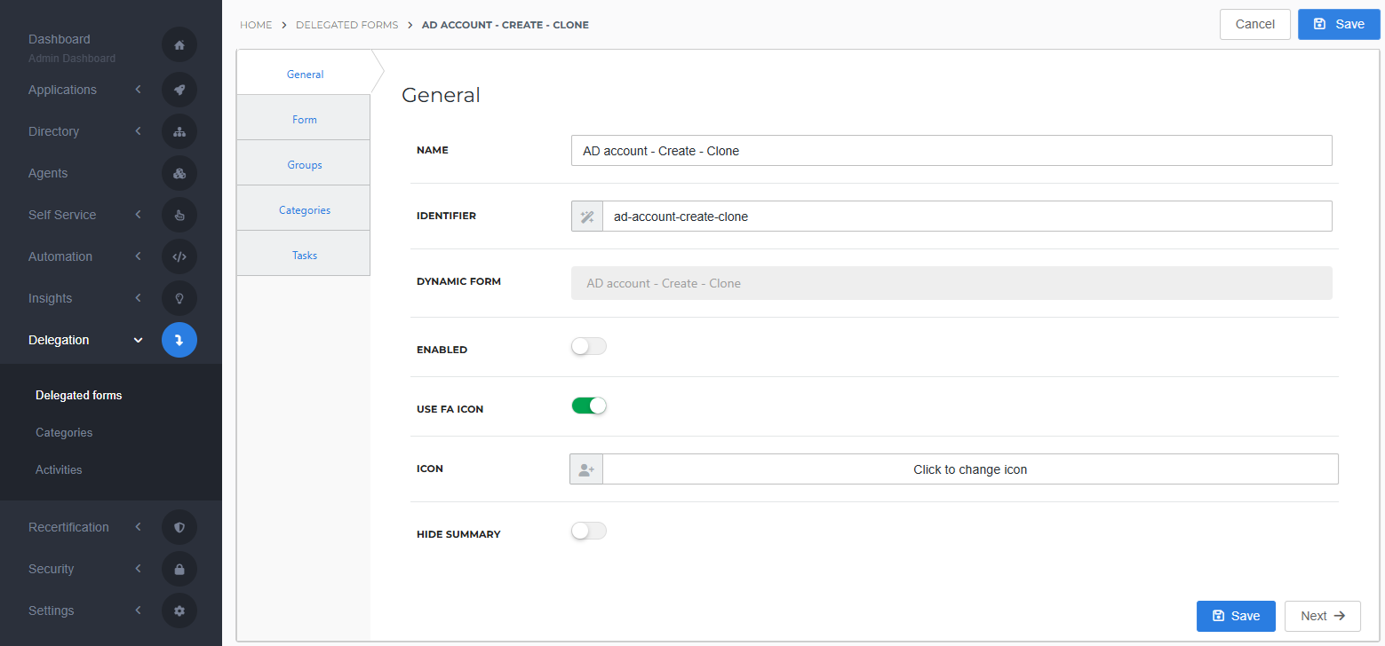This screenshot has width=1385, height=646.
Task: Click the magic wand identifier icon
Action: [587, 217]
